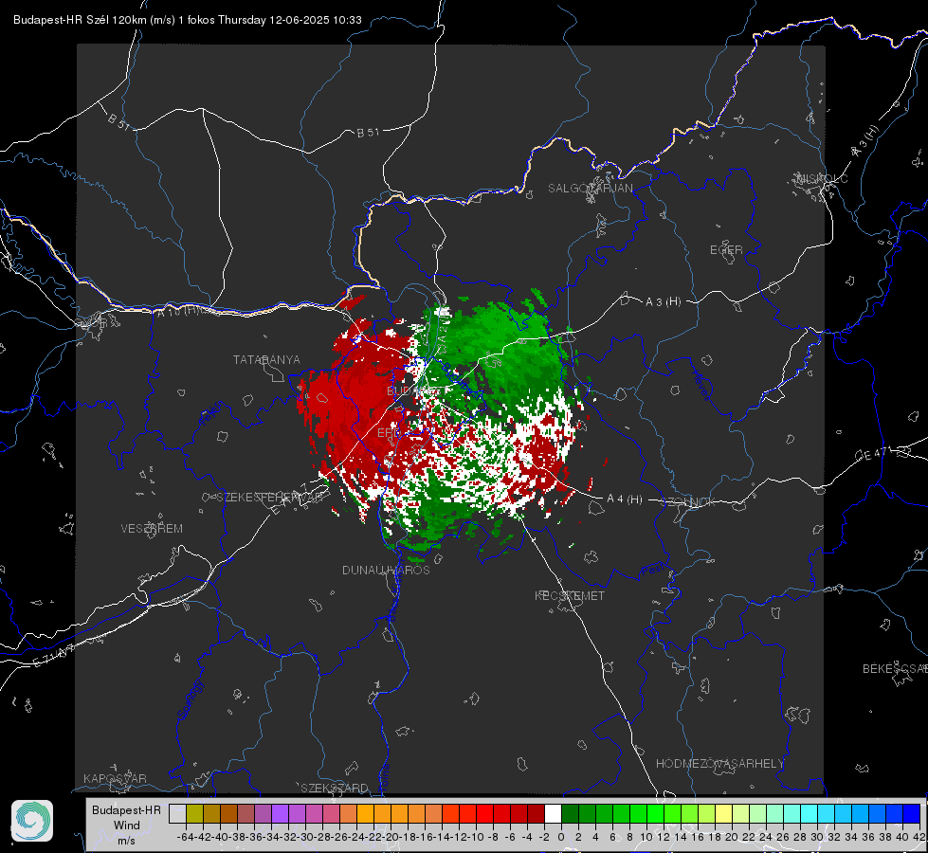This screenshot has height=853, width=928.
Task: Click the olive swatch between -64 and -42
Action: (x=194, y=813)
